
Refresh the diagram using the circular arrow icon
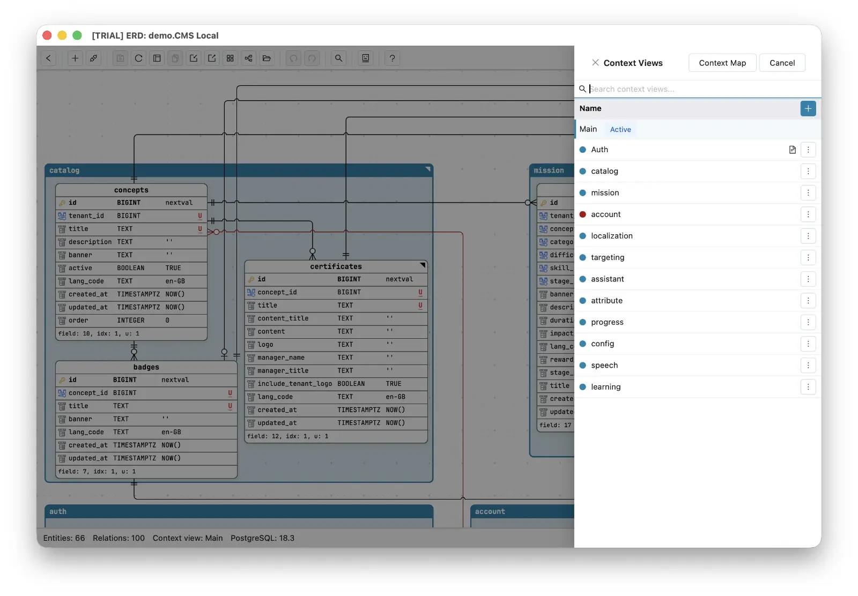[x=139, y=58]
